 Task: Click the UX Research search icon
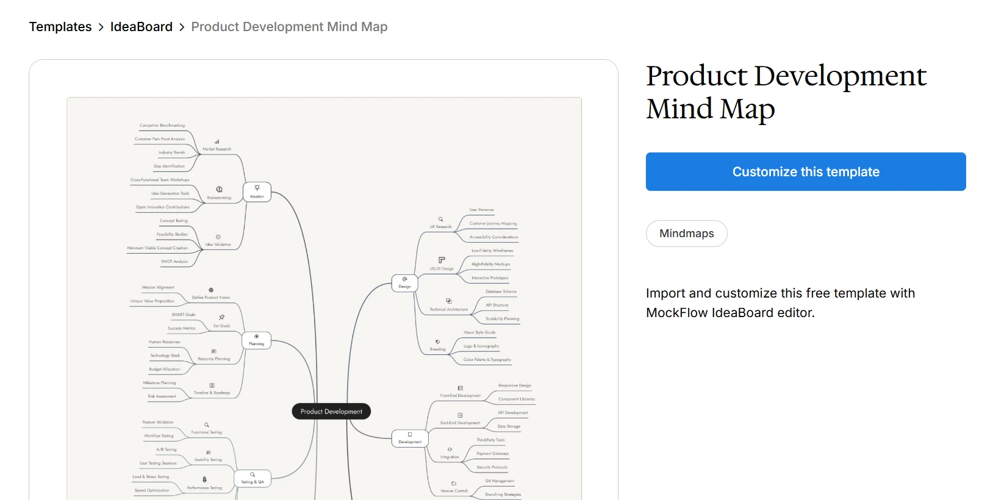440,219
